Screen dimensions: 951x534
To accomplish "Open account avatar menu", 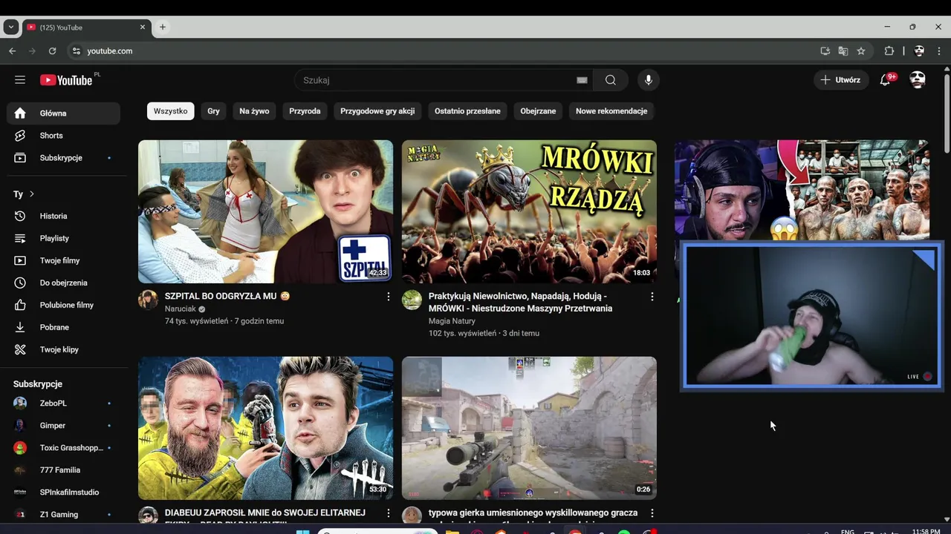I will tap(918, 80).
